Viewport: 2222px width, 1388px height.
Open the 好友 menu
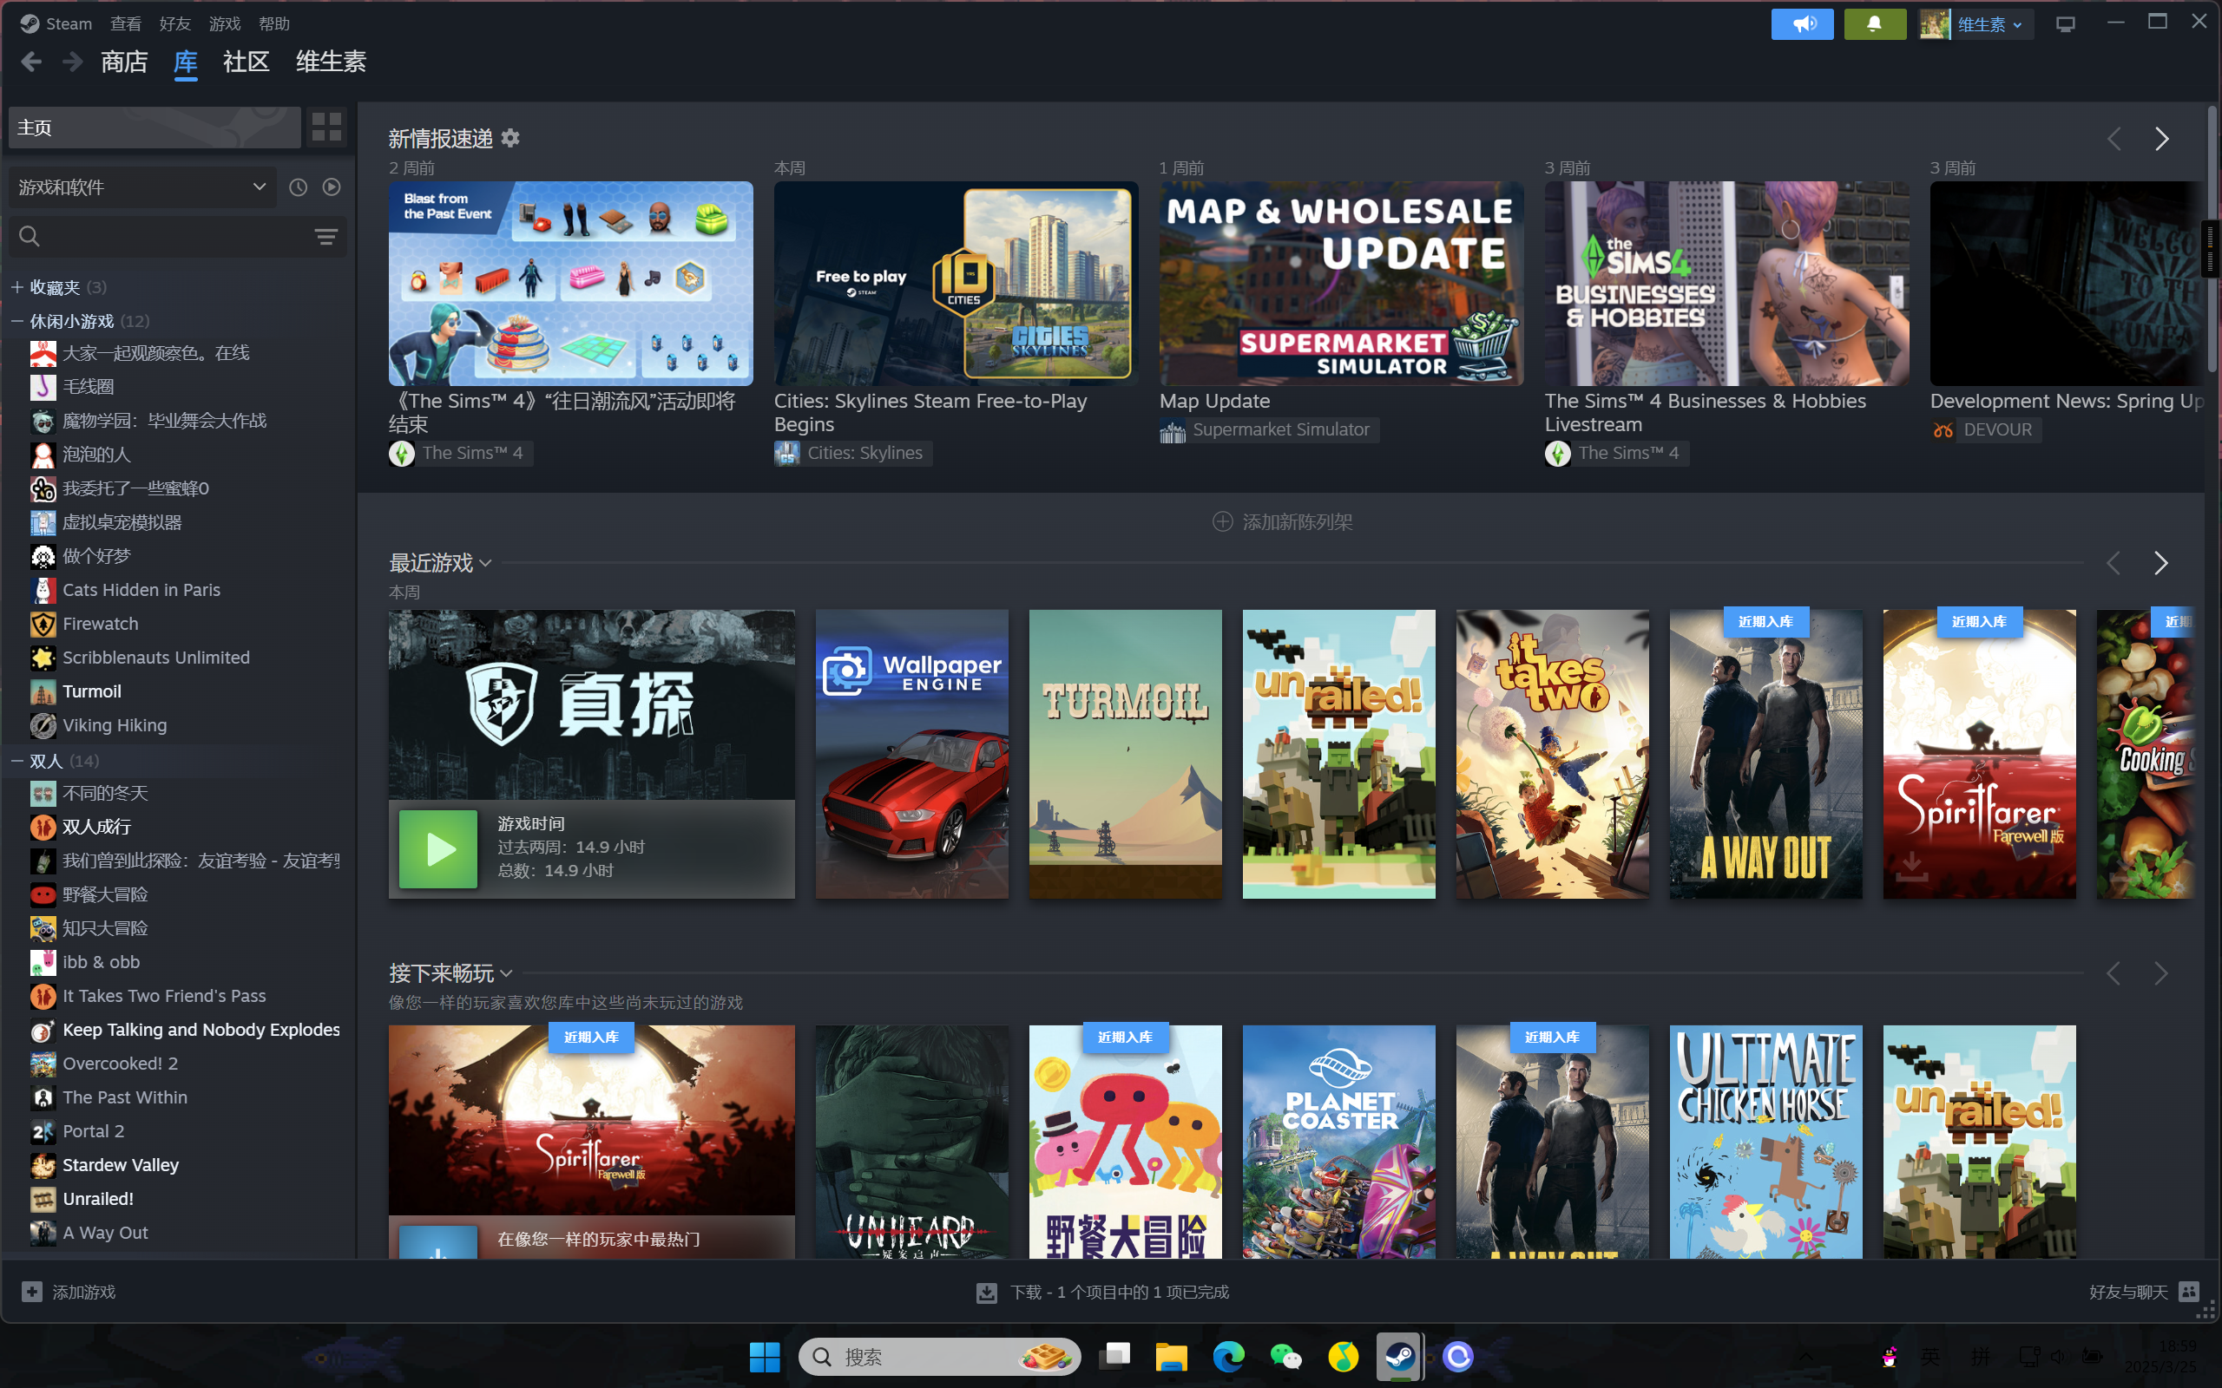[x=174, y=24]
